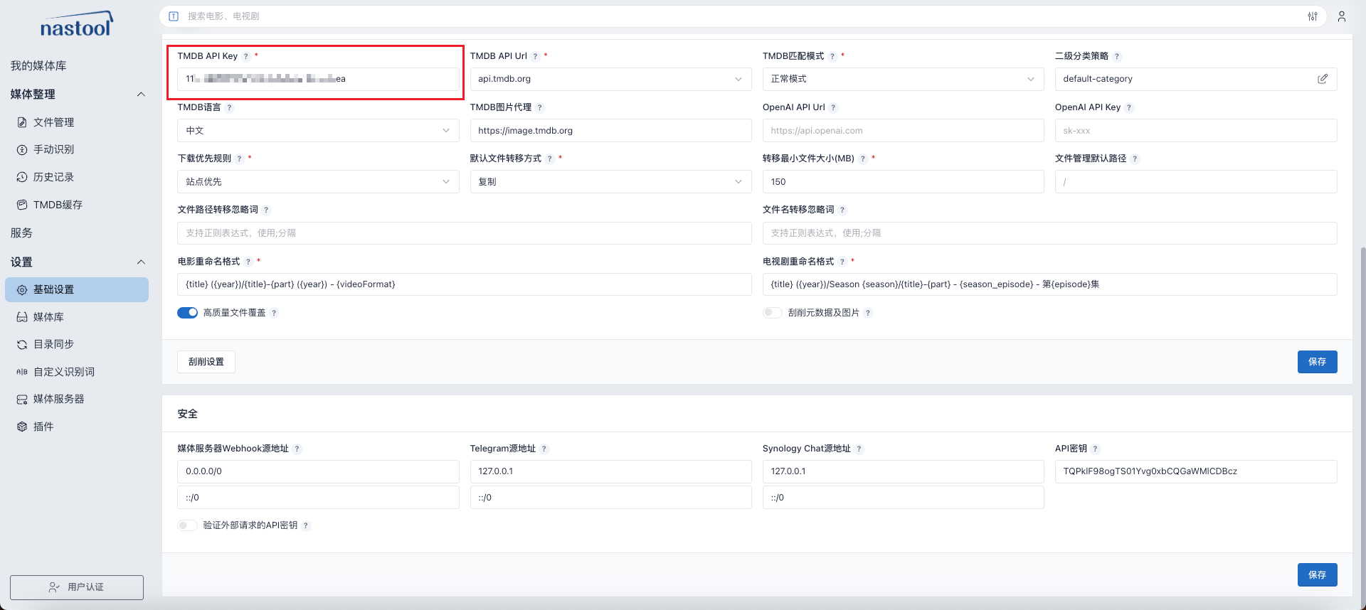
Task: Open 插件 in sidebar
Action: 77,427
